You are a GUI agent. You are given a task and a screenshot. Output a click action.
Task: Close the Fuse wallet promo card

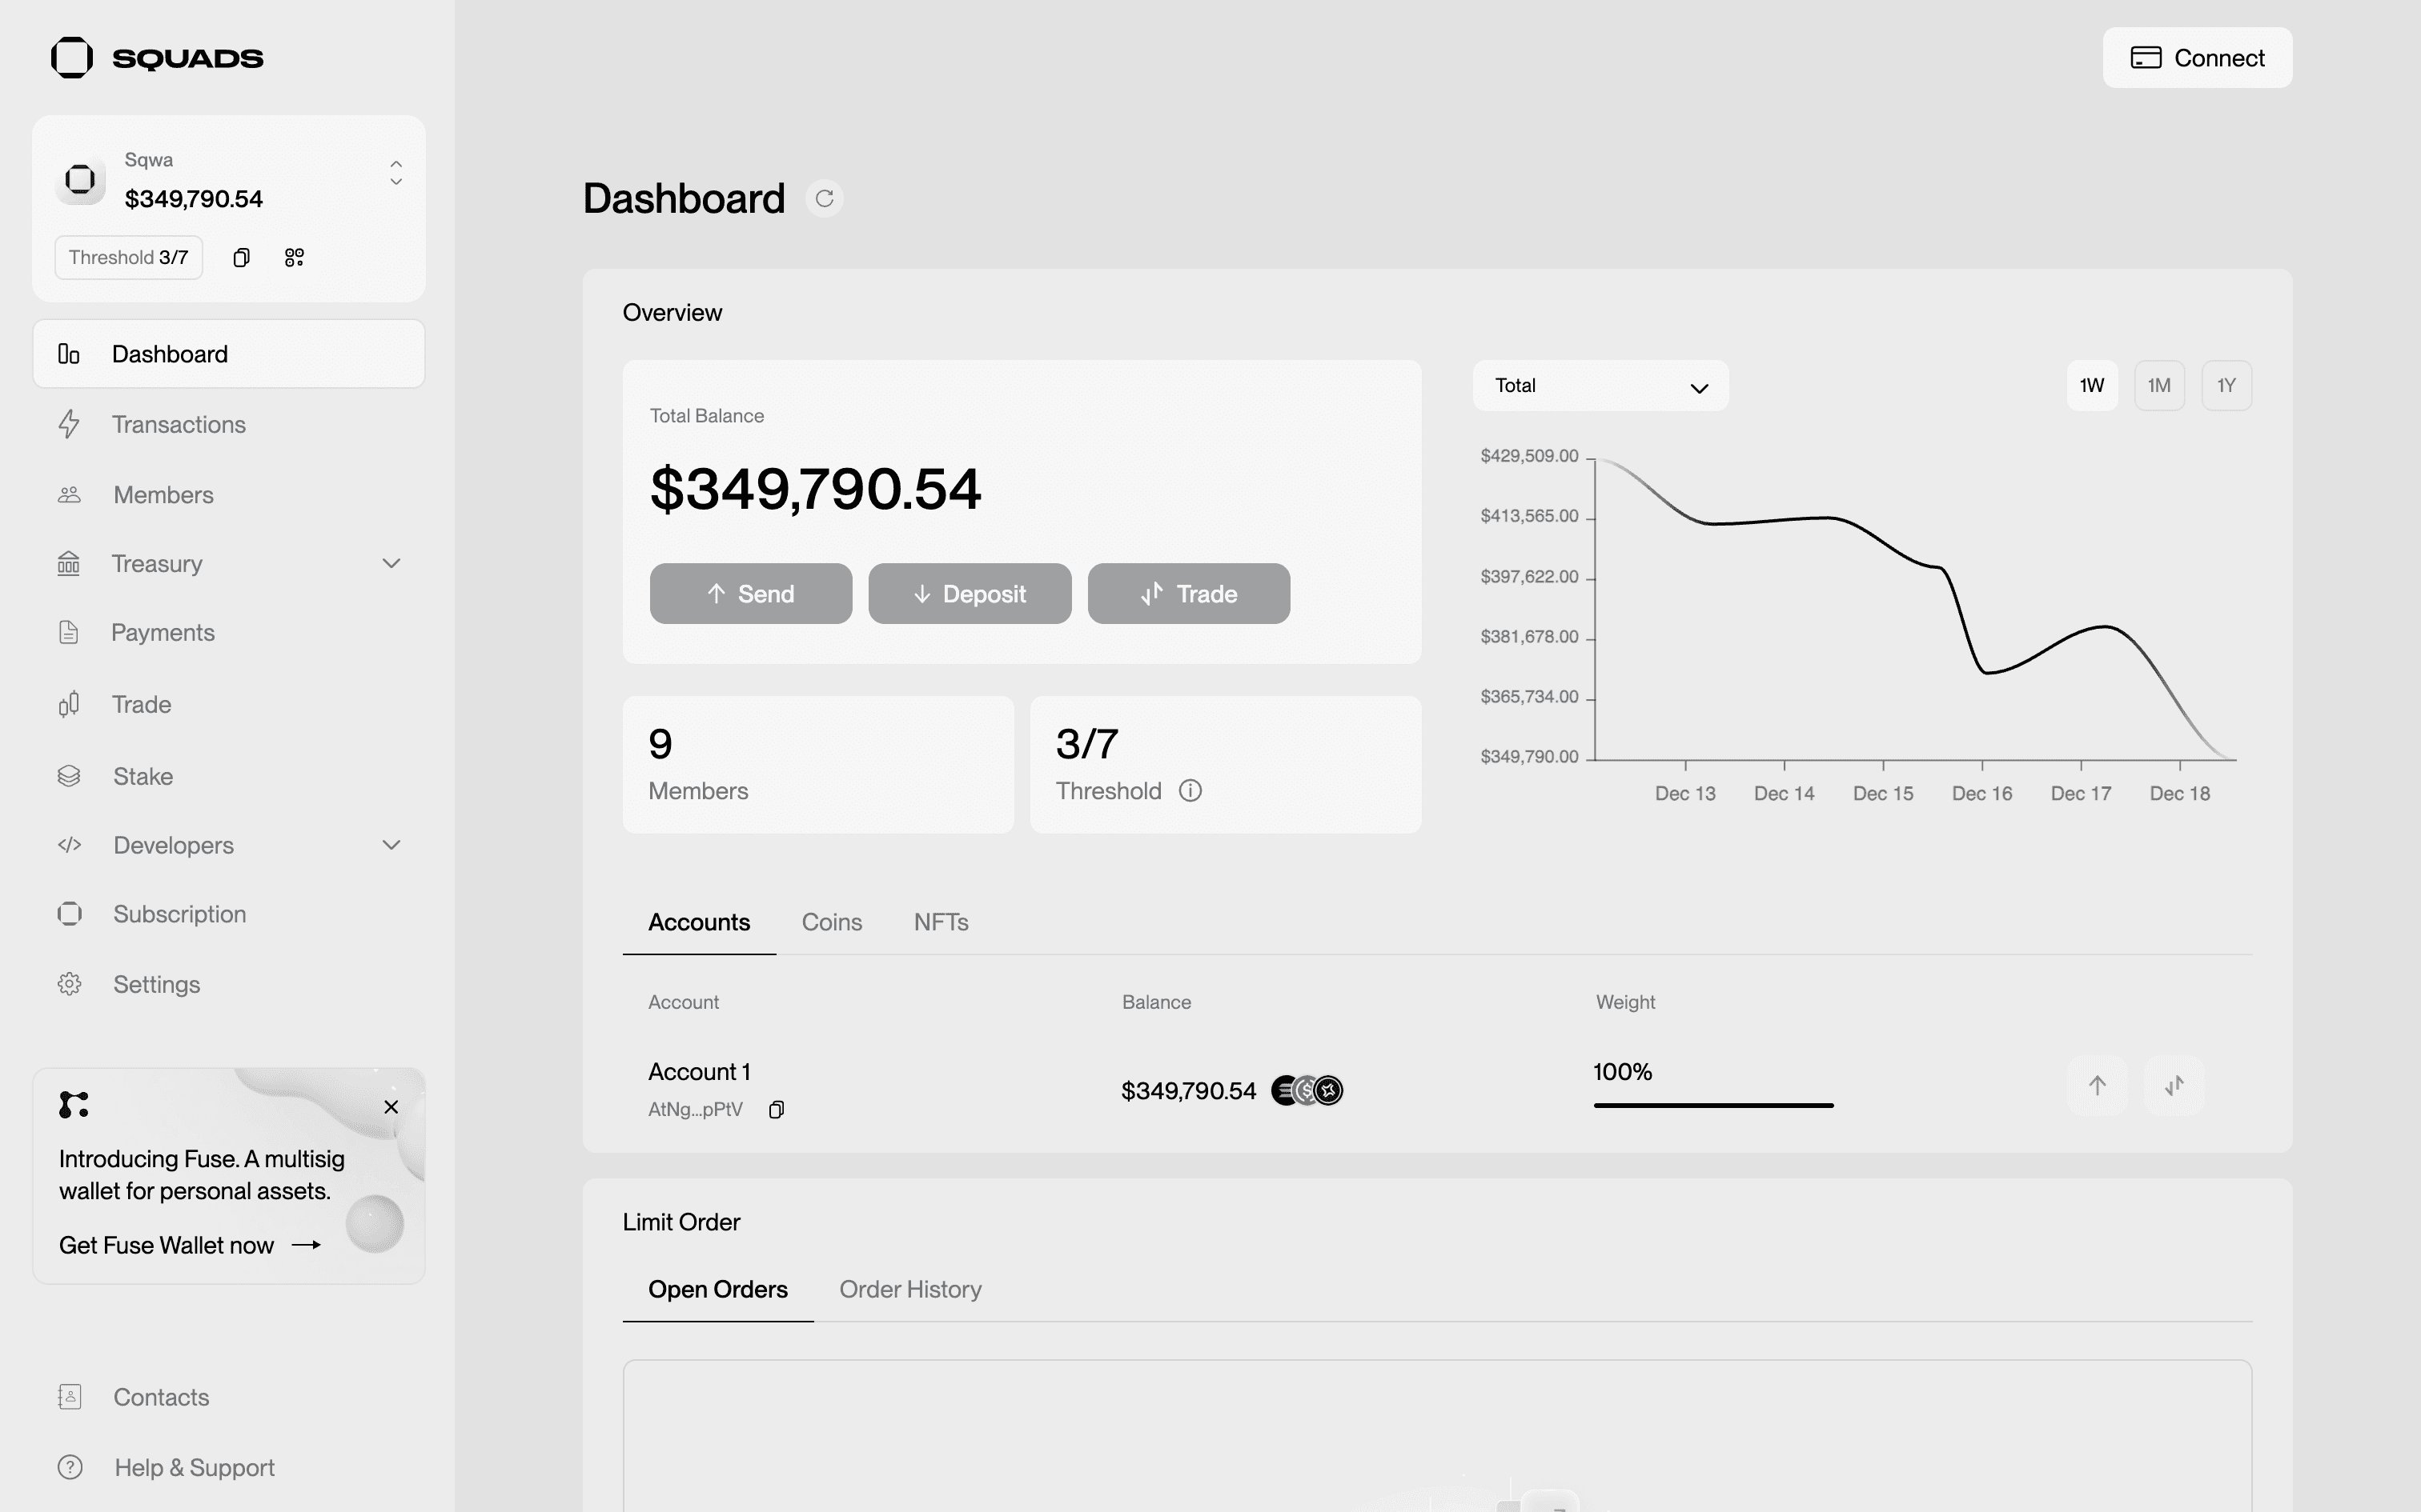391,1107
